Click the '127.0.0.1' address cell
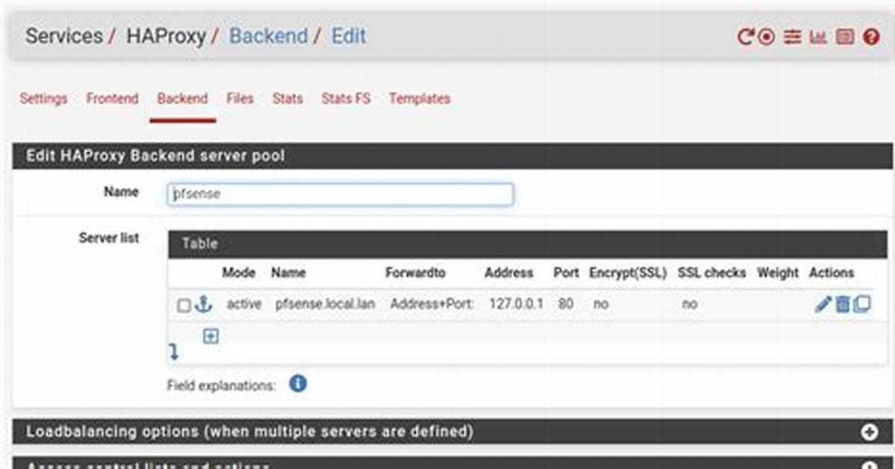The height and width of the screenshot is (469, 895). coord(516,304)
